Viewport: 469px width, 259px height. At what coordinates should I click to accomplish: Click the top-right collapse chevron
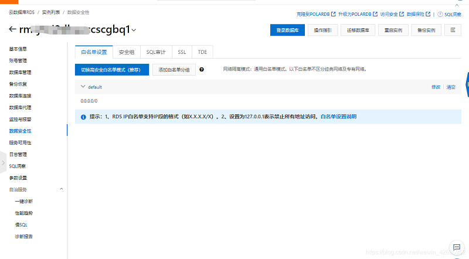pyautogui.click(x=457, y=5)
